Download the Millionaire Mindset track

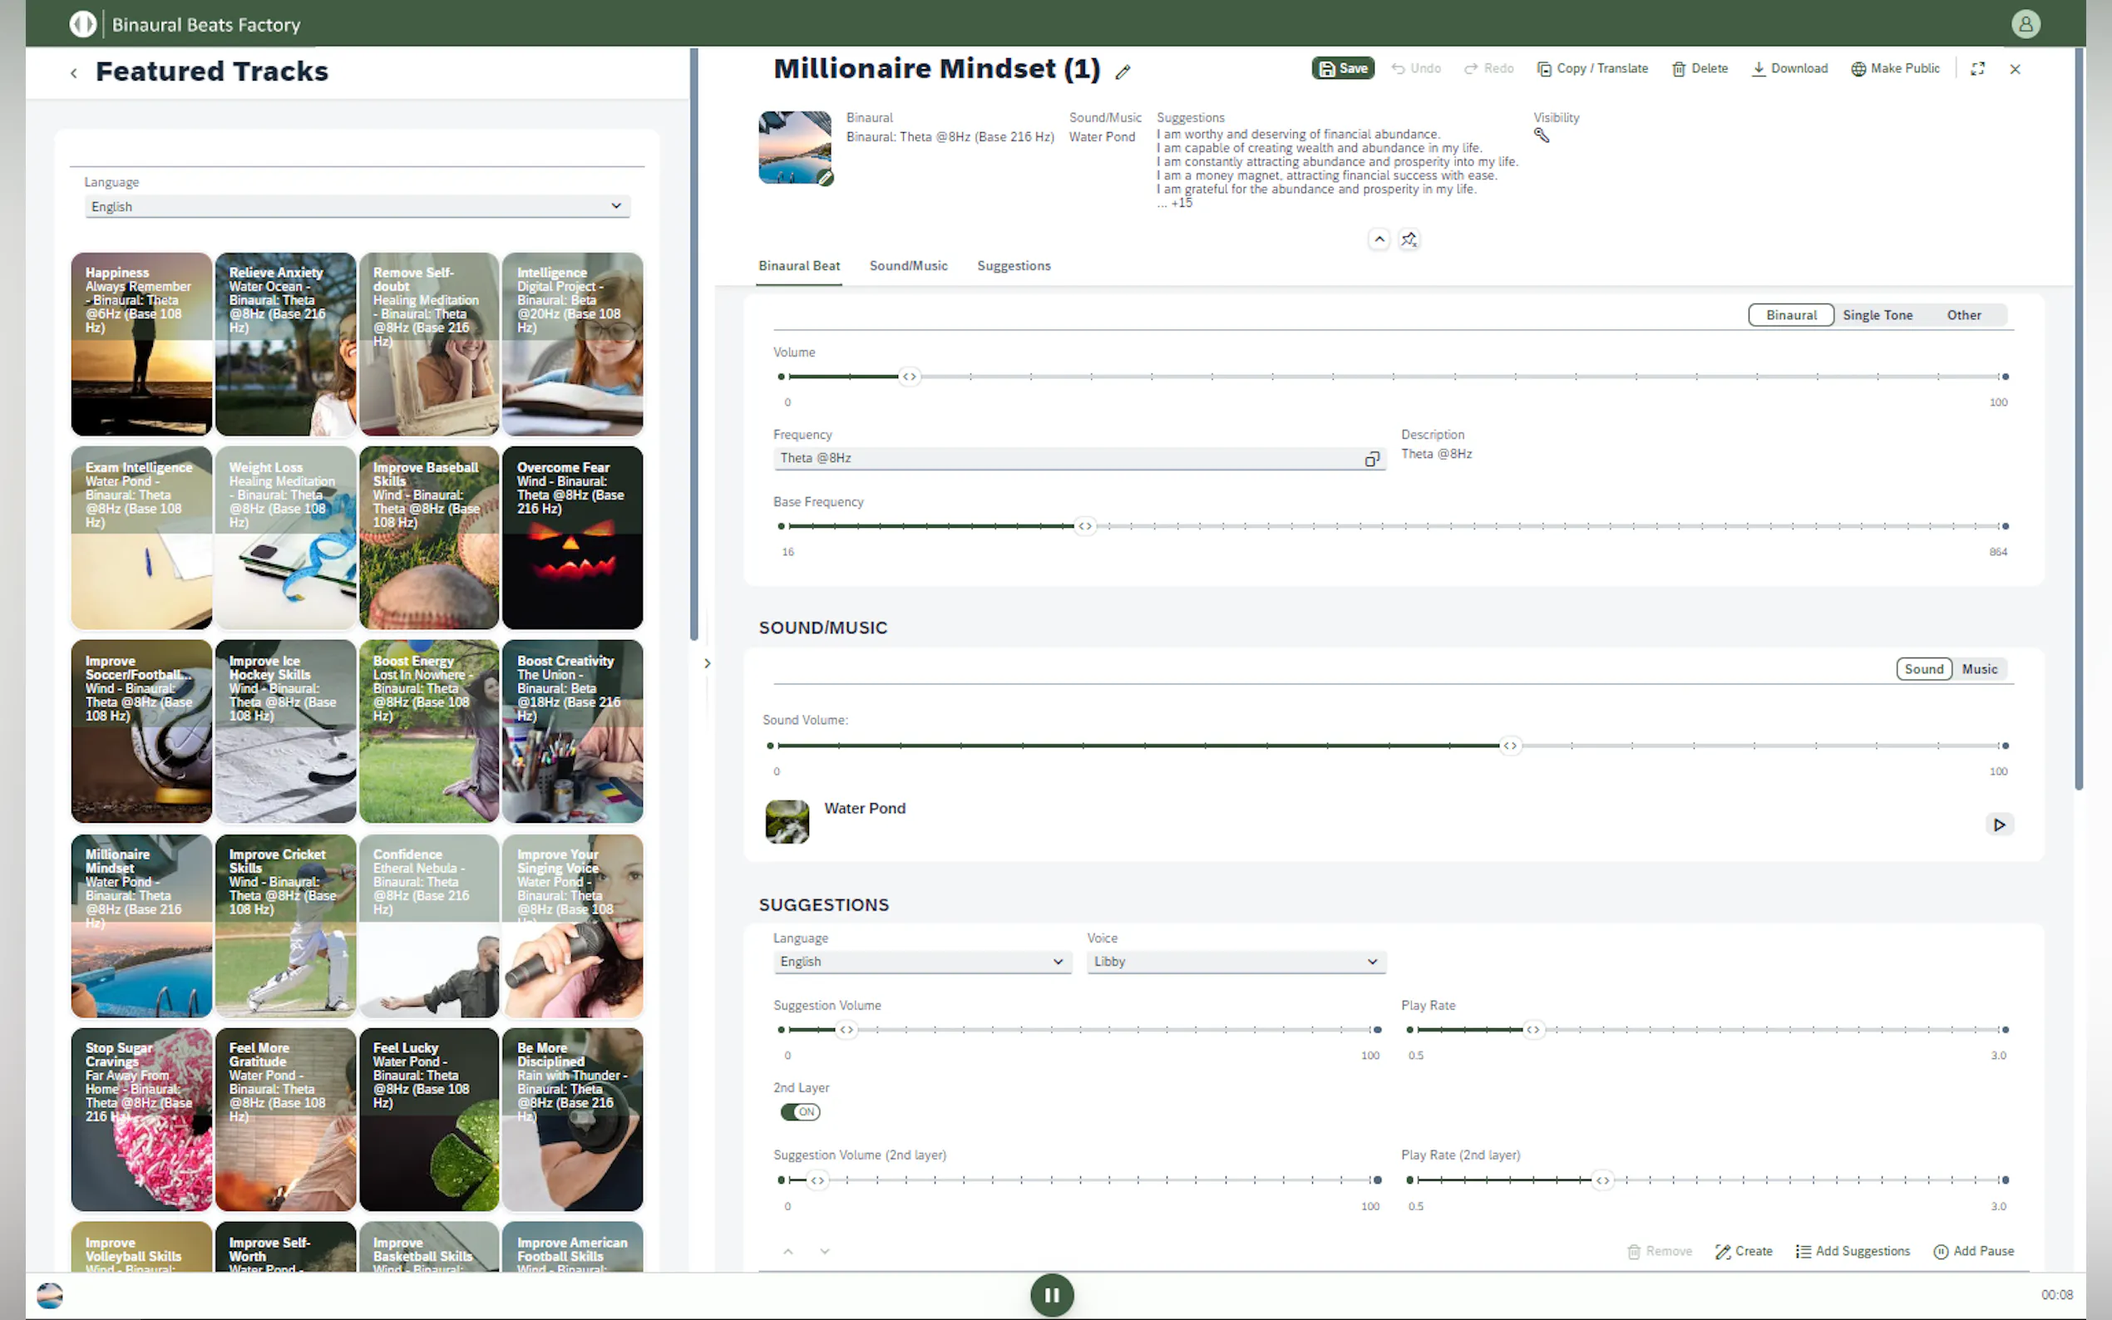(1789, 68)
